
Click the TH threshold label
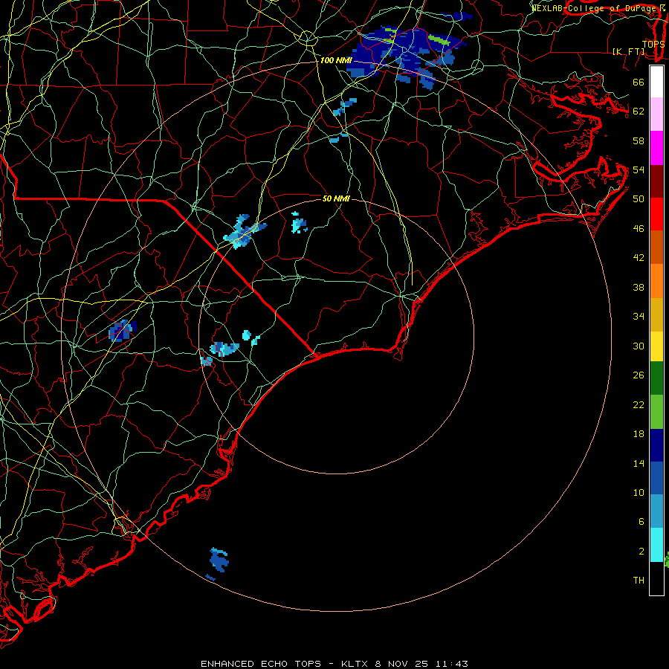(639, 581)
